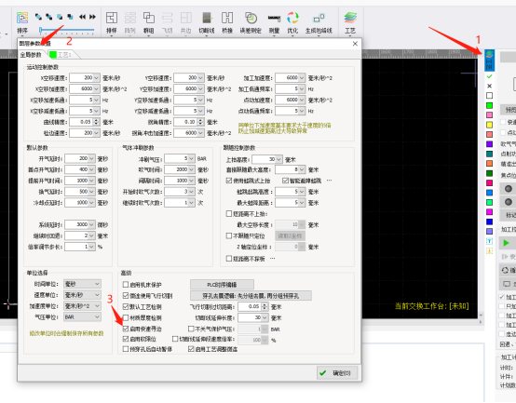Viewport: 516px width, 403px height.
Task: Open the 工艺 layers icon in the ribbon
Action: [x=350, y=22]
